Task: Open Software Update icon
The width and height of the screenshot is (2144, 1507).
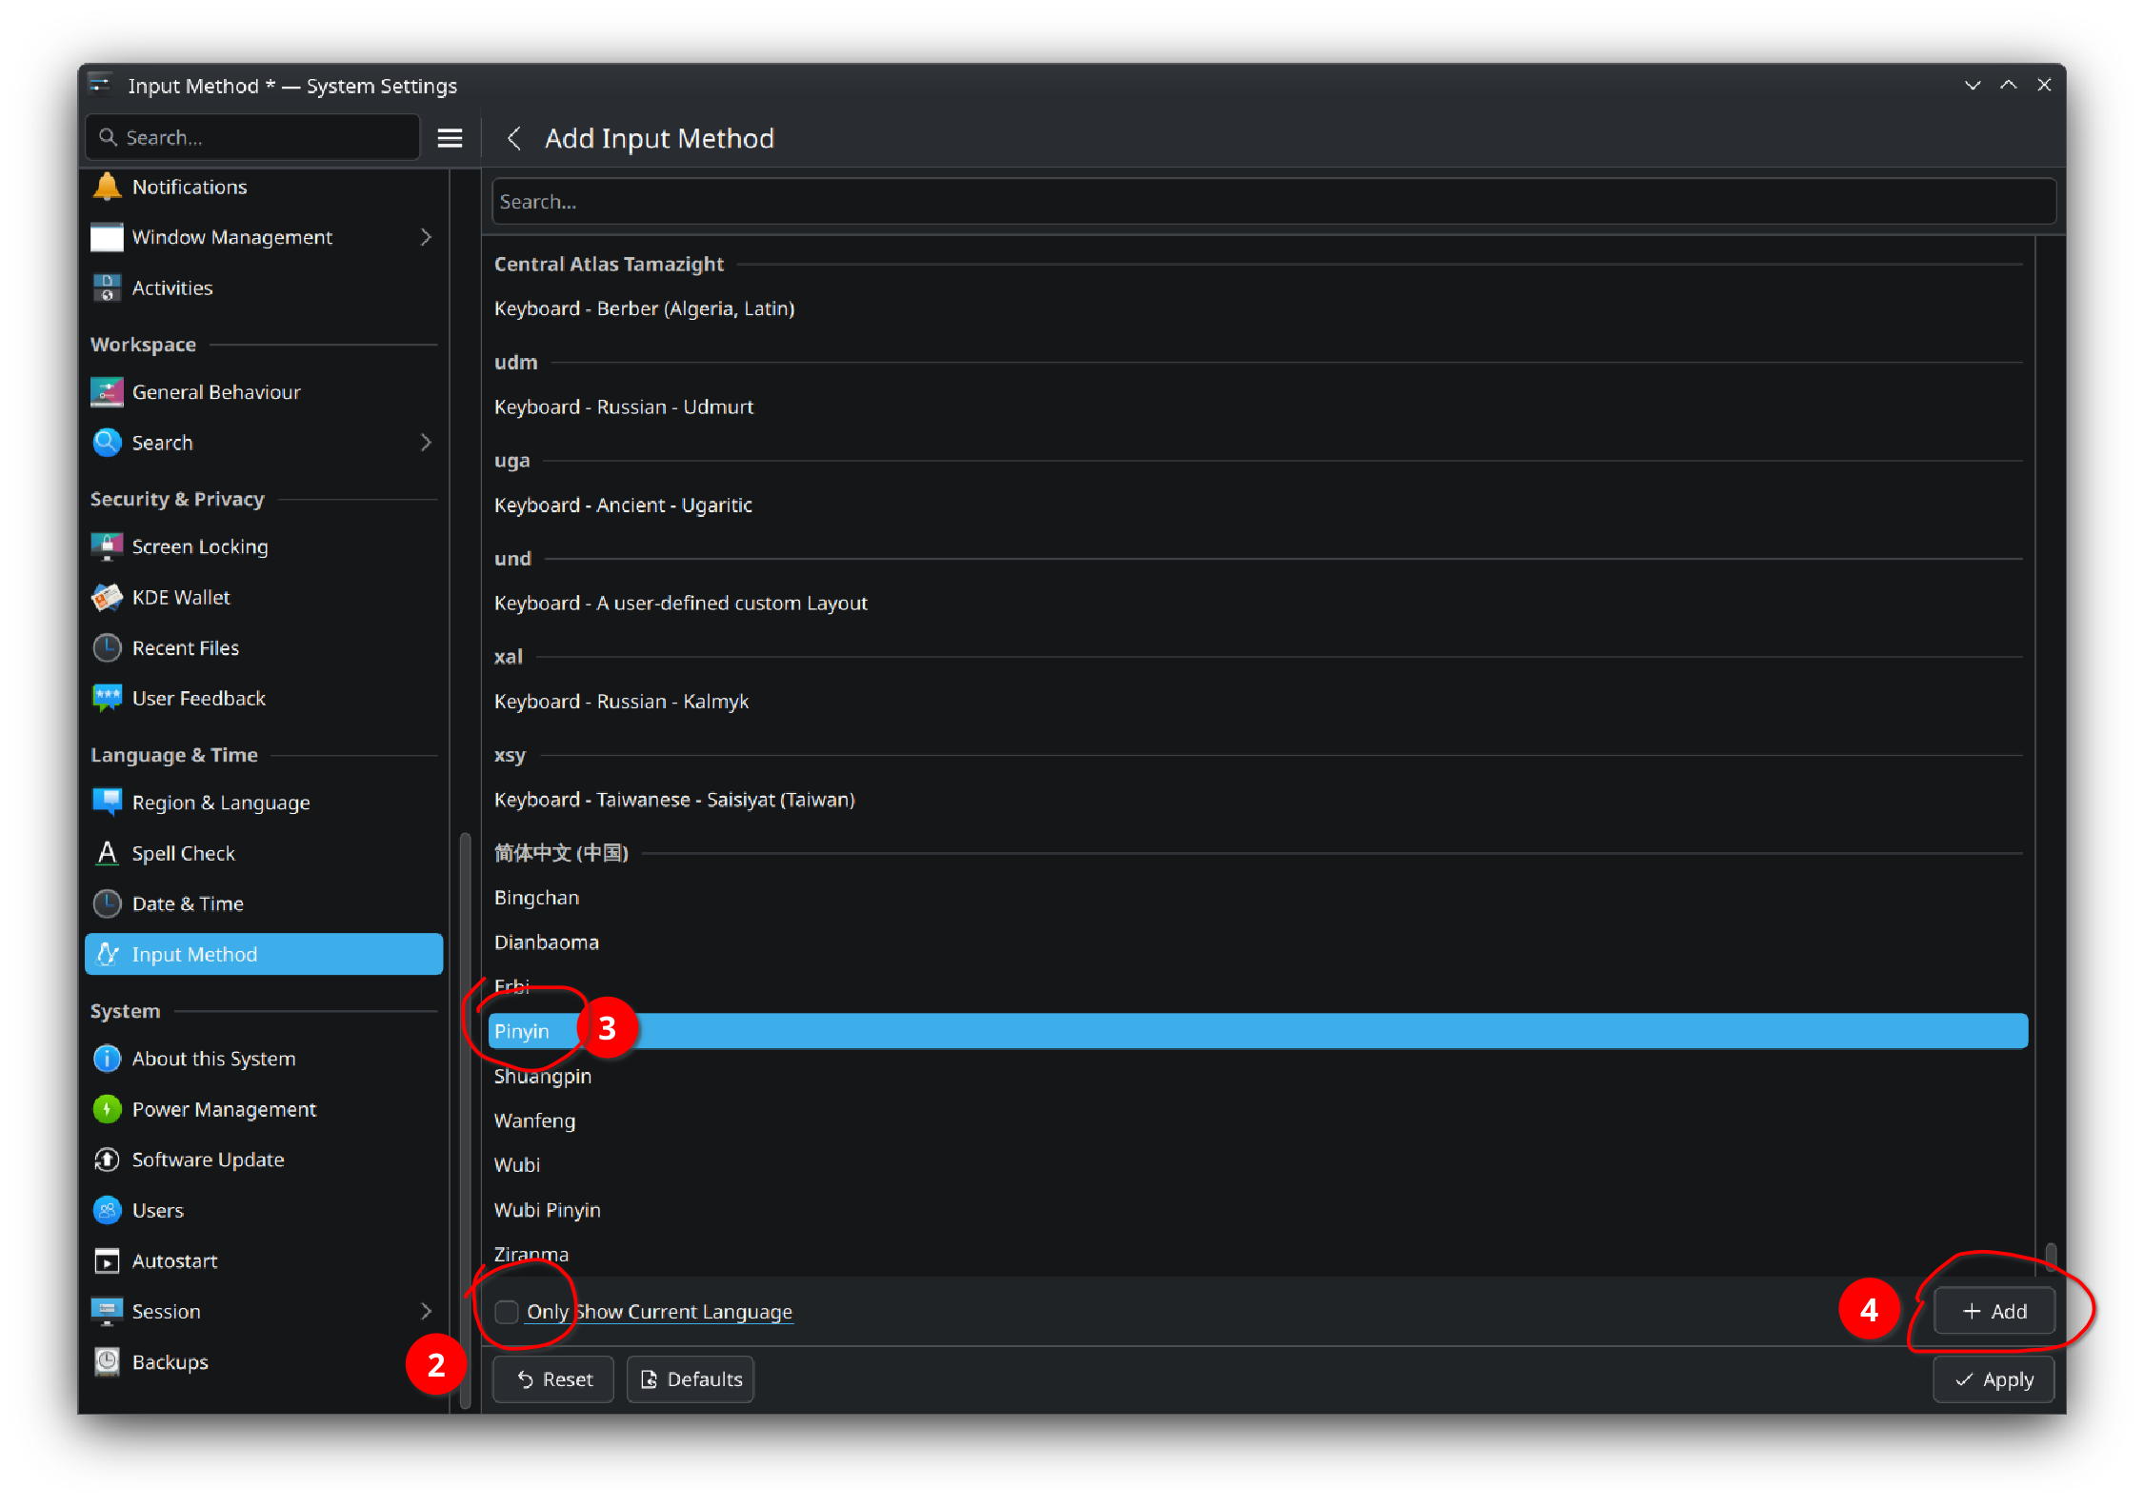Action: [107, 1160]
